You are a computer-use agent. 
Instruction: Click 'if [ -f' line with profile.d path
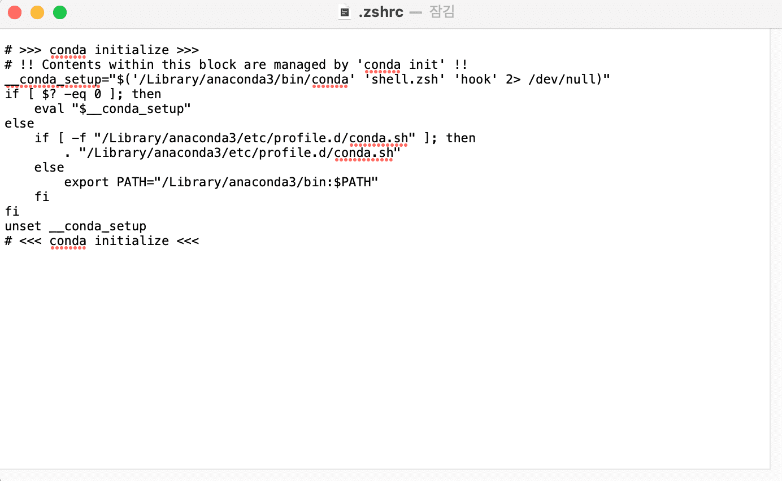(255, 138)
